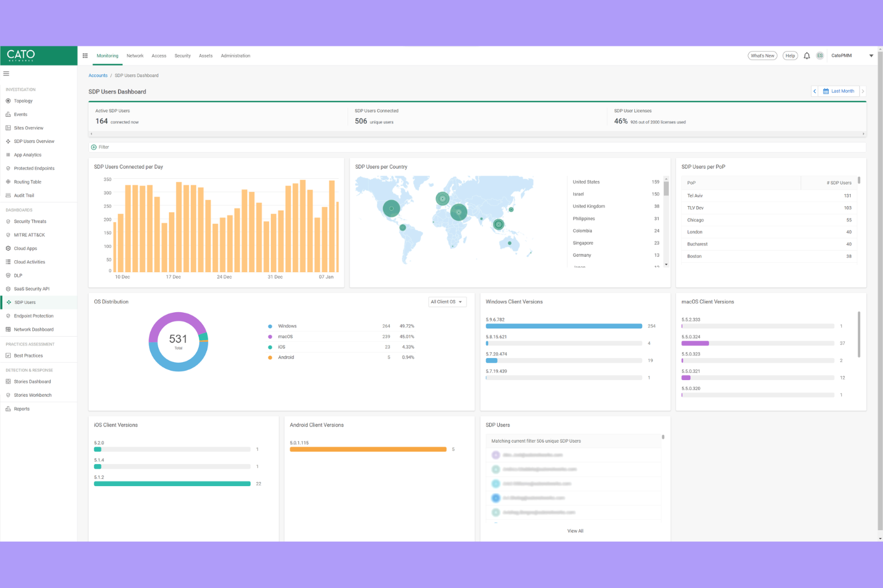Open the Last Month date picker
The height and width of the screenshot is (588, 883).
(839, 91)
